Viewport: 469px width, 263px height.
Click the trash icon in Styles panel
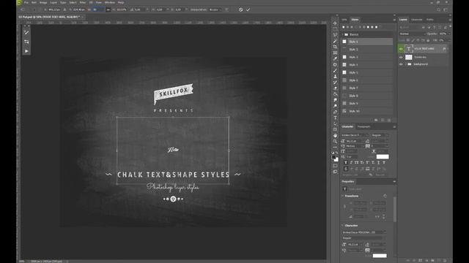tap(389, 120)
